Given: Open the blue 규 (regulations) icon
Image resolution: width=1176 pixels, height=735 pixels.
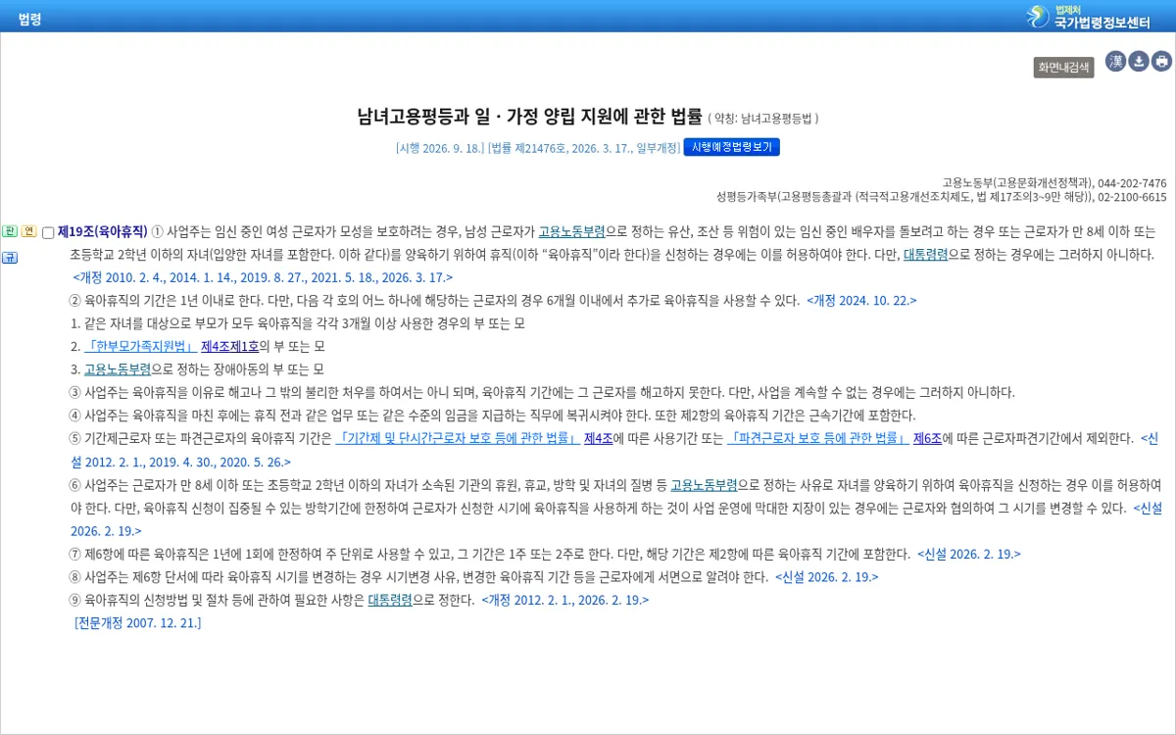Looking at the screenshot, I should [10, 258].
